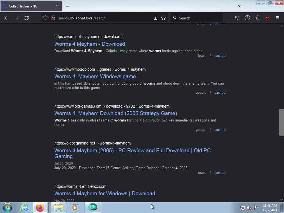Click the www.old-games.com URL text
The image size is (284, 213).
coord(78,106)
